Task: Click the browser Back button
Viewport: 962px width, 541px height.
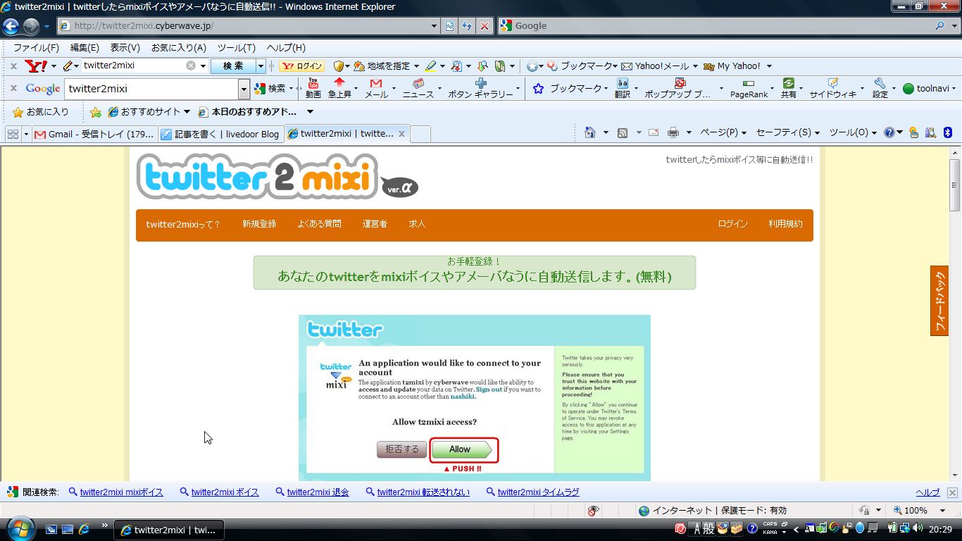Action: pyautogui.click(x=11, y=26)
